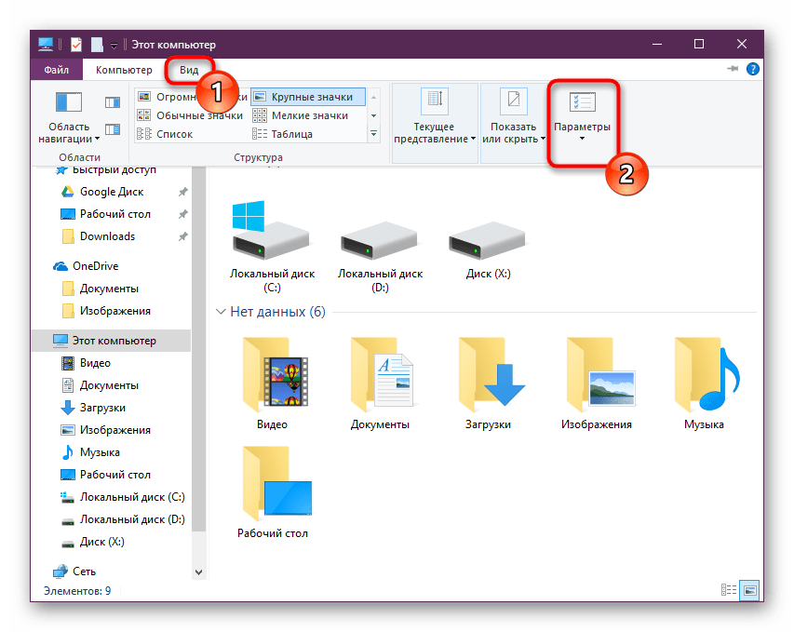
Task: Open the Загрузки folder in main pane
Action: click(488, 375)
